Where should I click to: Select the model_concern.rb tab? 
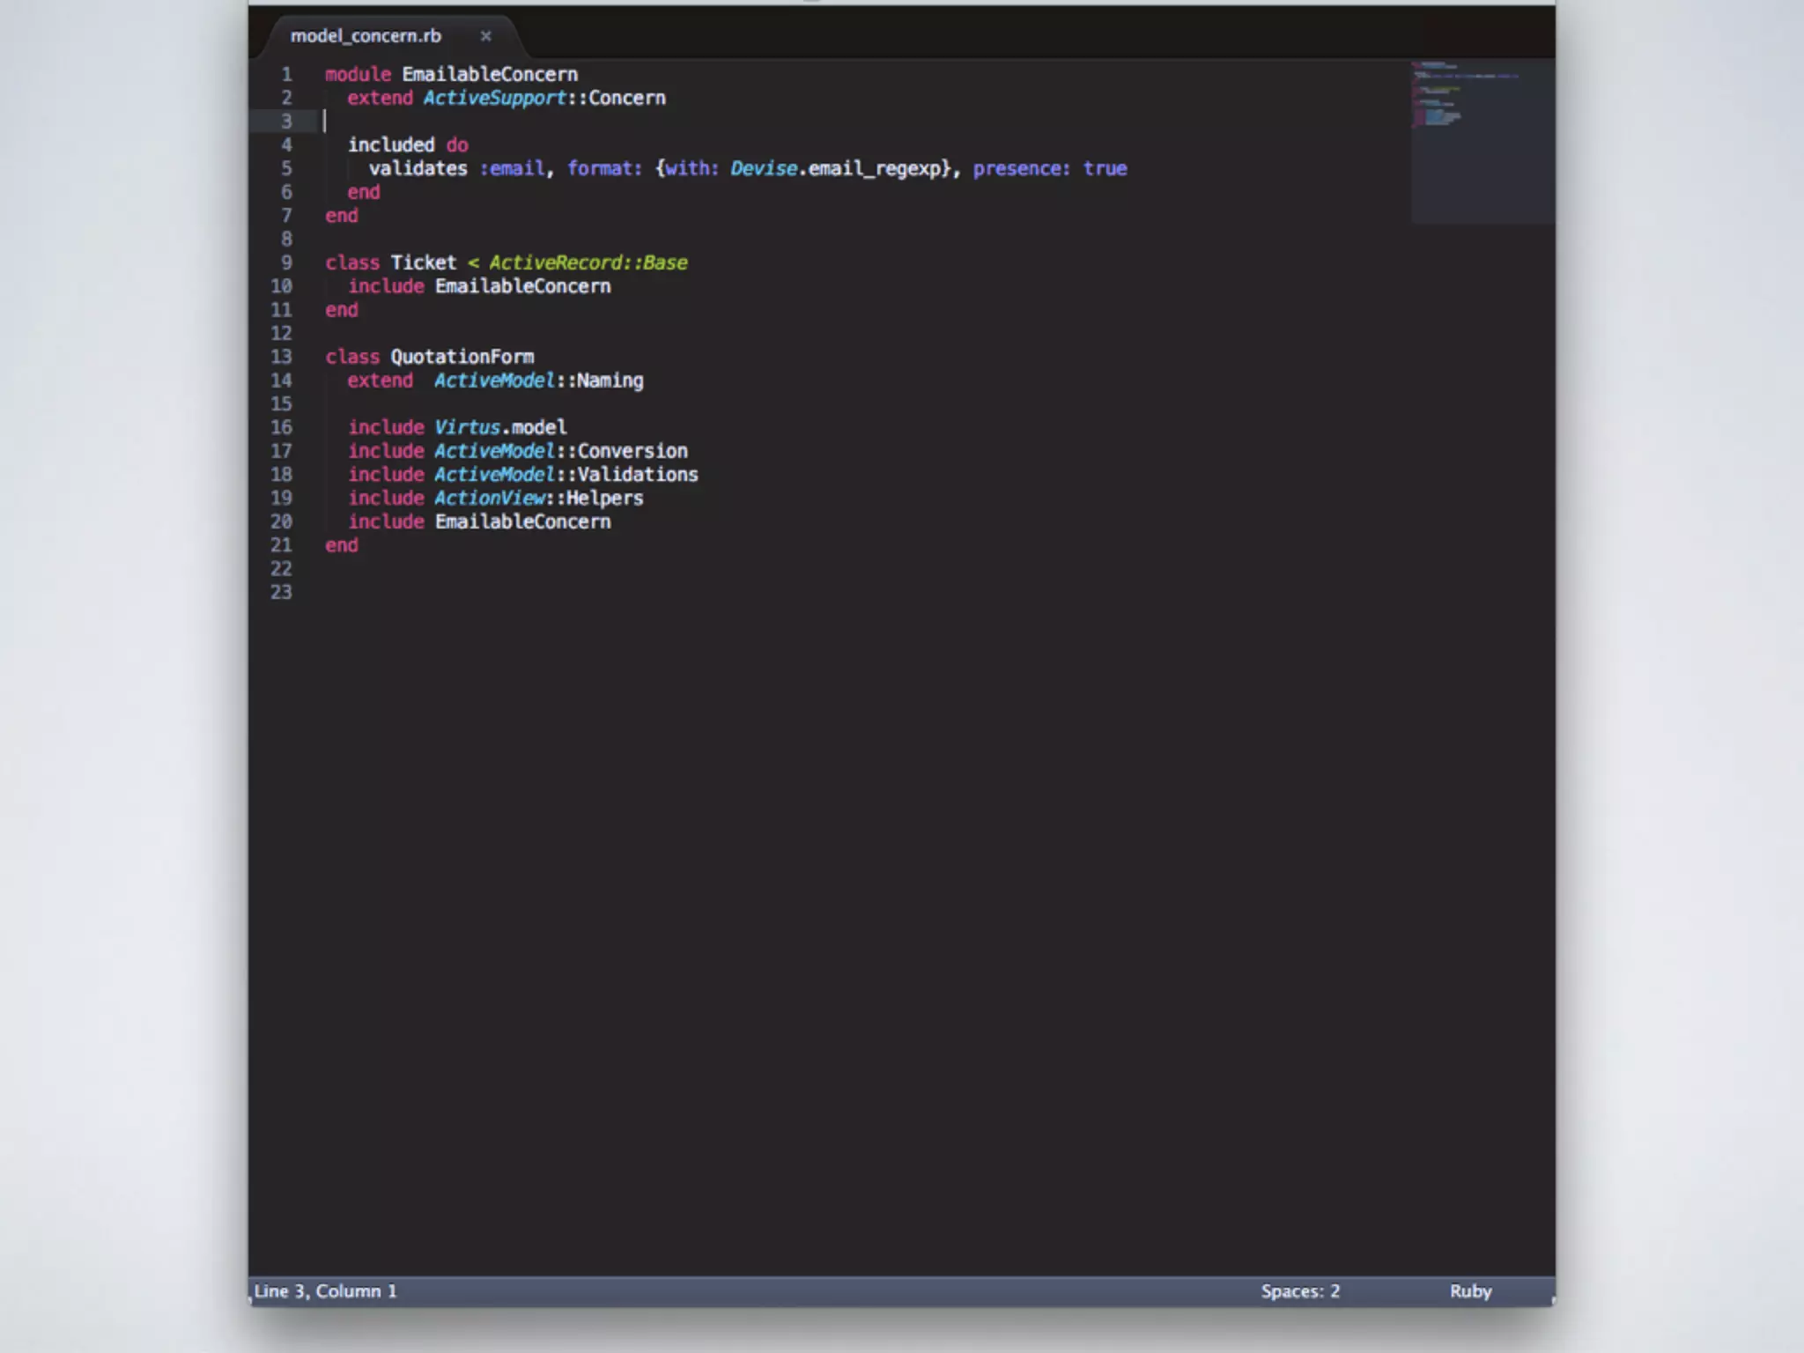(x=366, y=36)
